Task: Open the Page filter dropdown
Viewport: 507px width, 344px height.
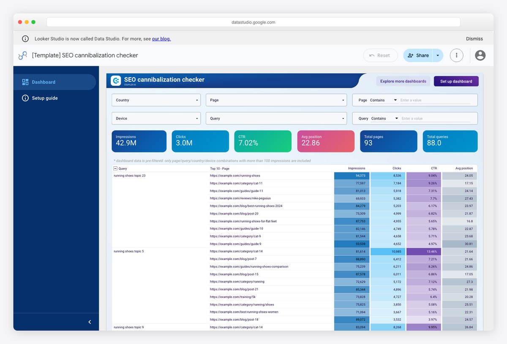Action: click(x=276, y=100)
